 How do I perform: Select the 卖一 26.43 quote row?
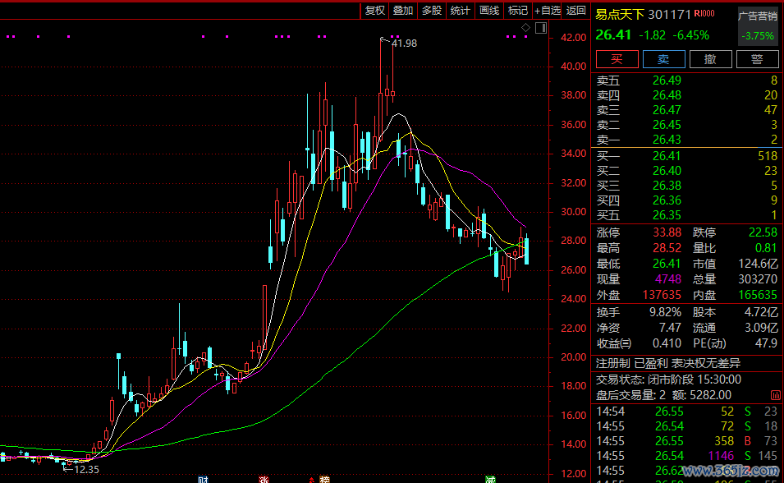(x=686, y=140)
